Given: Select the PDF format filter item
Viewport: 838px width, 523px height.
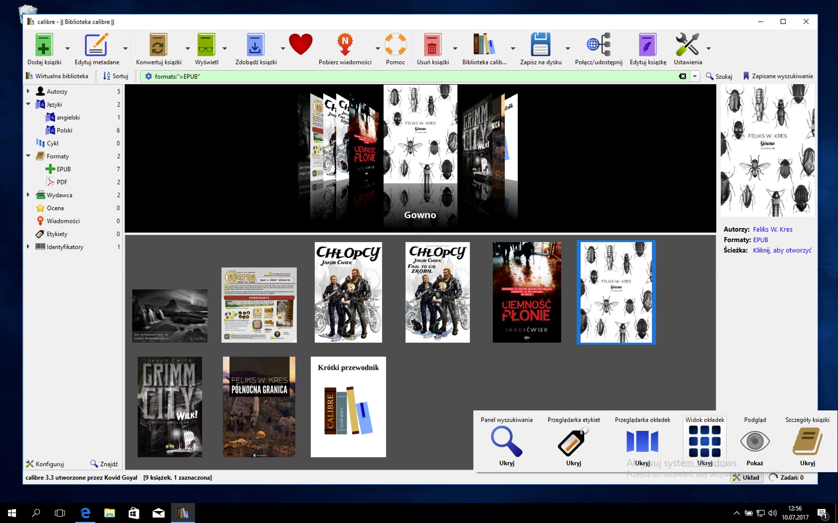Looking at the screenshot, I should (x=62, y=182).
